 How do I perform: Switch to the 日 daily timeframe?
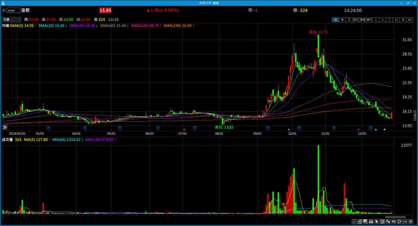pos(336,20)
